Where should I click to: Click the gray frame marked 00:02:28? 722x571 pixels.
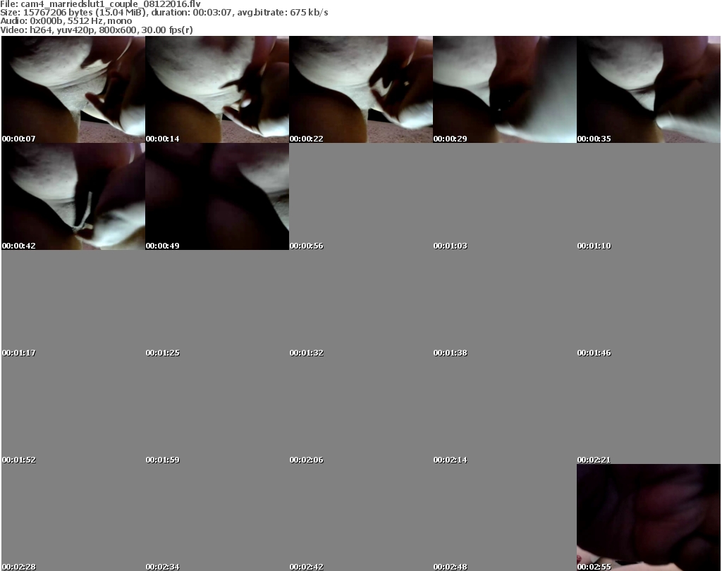(73, 517)
